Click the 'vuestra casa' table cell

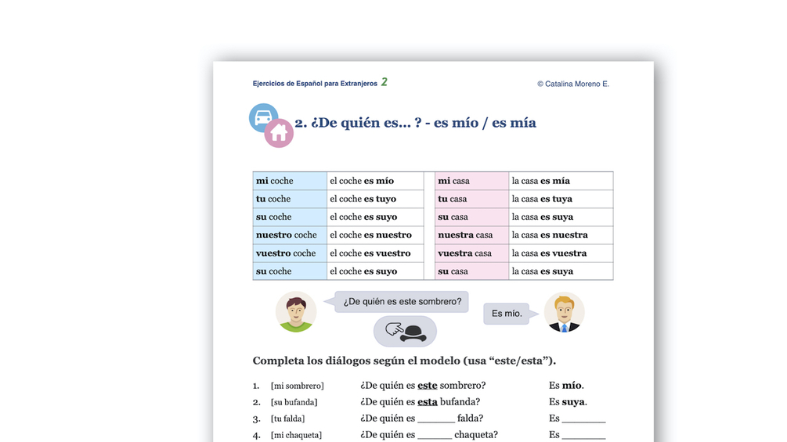pyautogui.click(x=471, y=253)
